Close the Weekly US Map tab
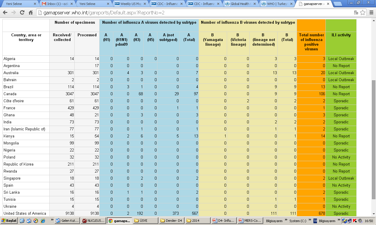The width and height of the screenshot is (376, 225). [145, 4]
